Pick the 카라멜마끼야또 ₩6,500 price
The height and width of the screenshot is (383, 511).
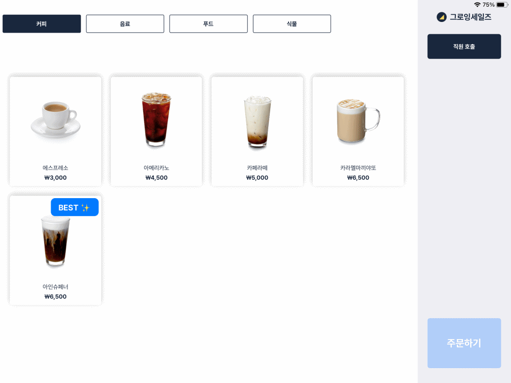coord(358,178)
